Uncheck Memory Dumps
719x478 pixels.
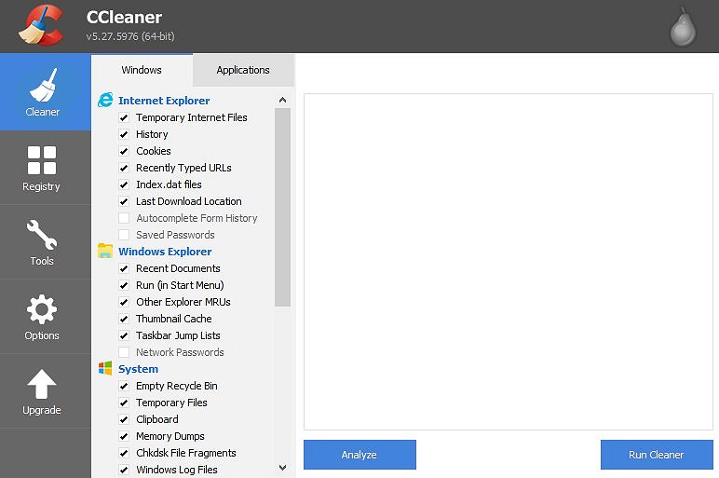tap(124, 436)
